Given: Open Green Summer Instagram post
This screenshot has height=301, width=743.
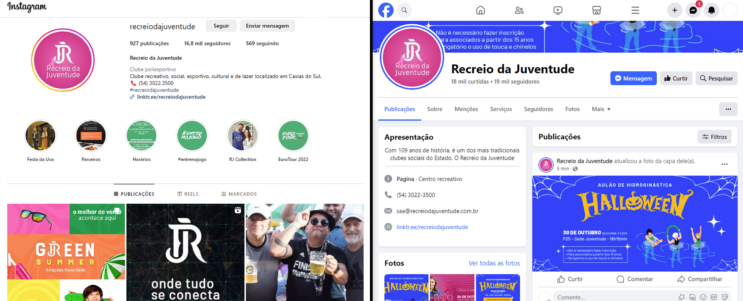Looking at the screenshot, I should [66, 252].
